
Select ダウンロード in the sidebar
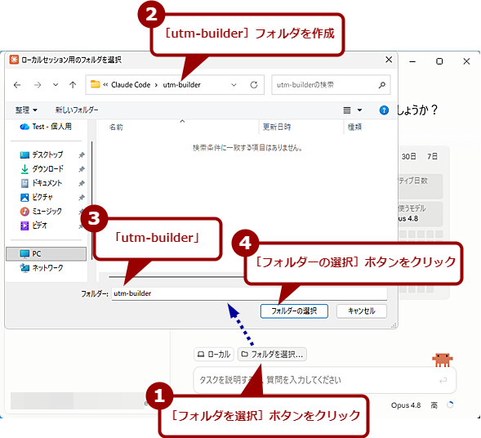48,169
